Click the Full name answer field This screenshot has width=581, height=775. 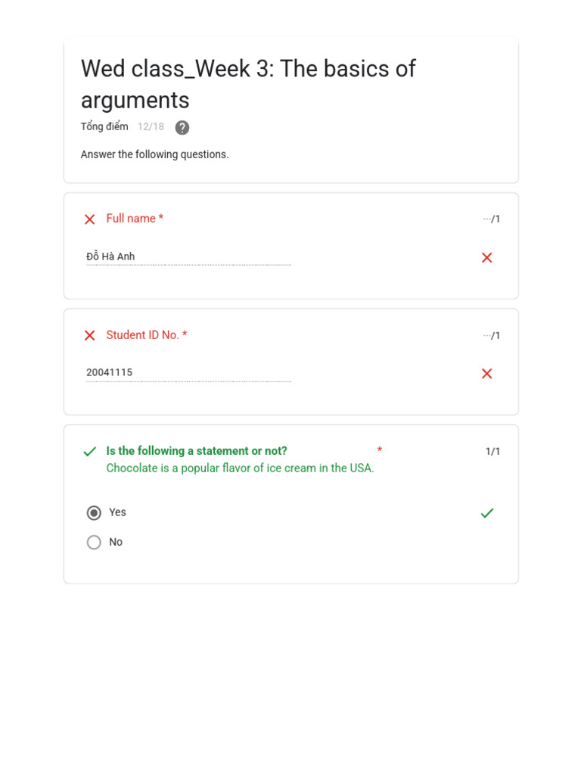click(188, 257)
